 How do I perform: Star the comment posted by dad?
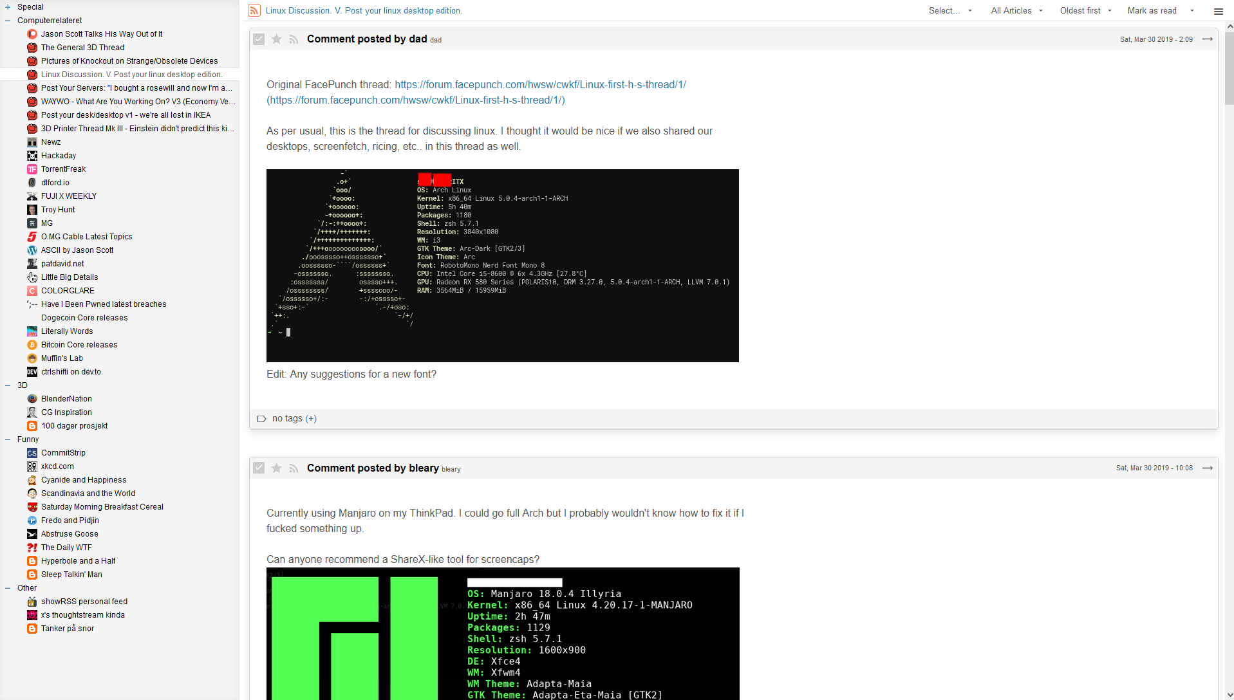[276, 39]
